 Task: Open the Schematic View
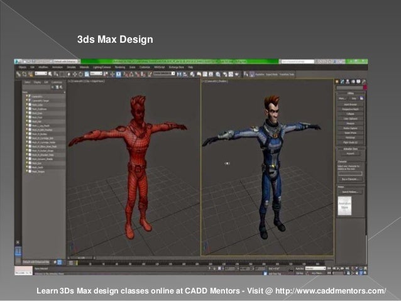(x=211, y=74)
